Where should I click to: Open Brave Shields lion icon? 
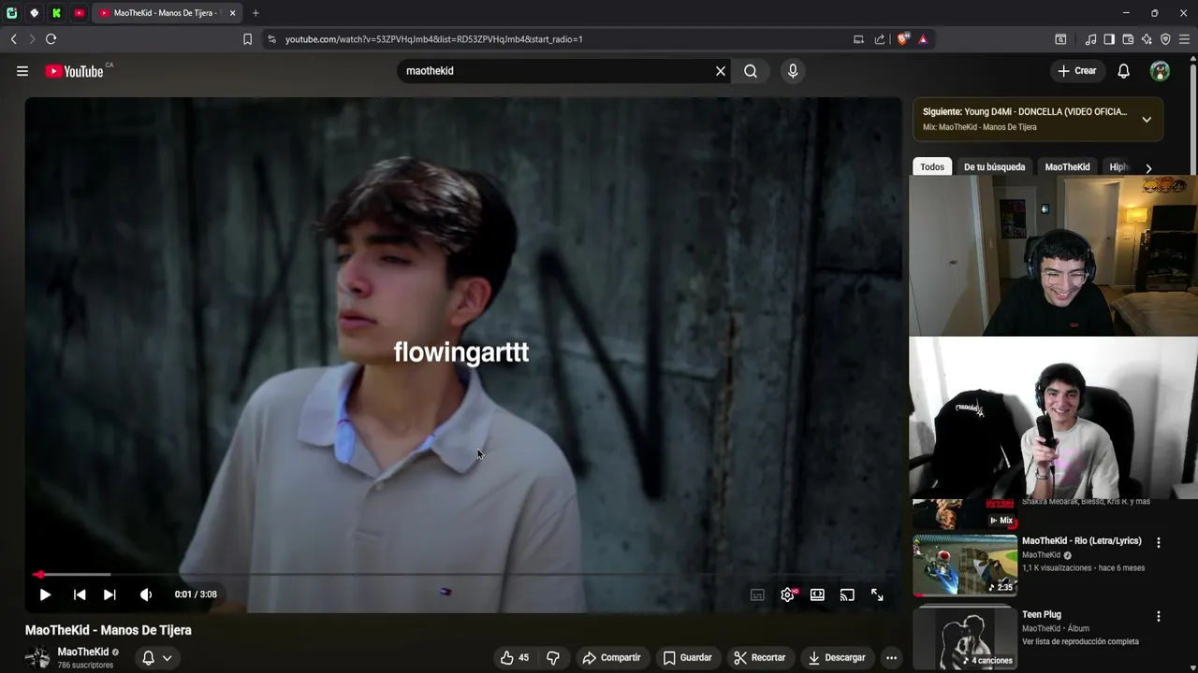click(x=903, y=39)
